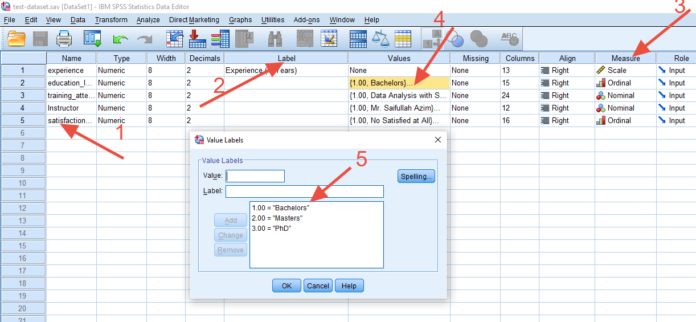Click the Numeric type cell for satisfaction row
The image size is (696, 322).
(x=122, y=120)
